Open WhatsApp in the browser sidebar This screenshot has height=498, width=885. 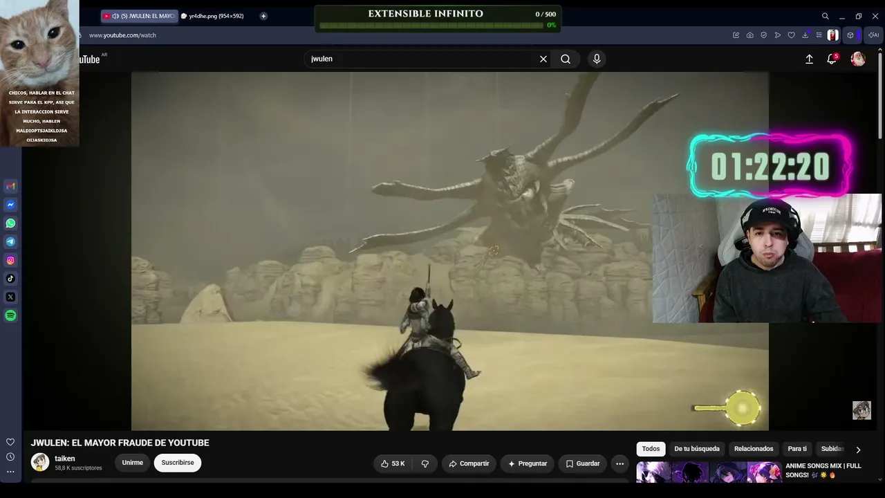[10, 223]
